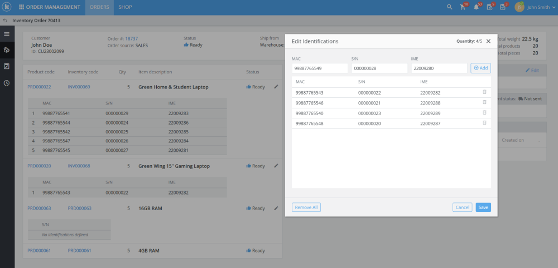The image size is (558, 268).
Task: Click the John Smith user avatar
Action: 519,7
